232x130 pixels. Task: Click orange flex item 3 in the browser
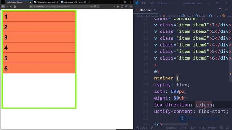39,37
